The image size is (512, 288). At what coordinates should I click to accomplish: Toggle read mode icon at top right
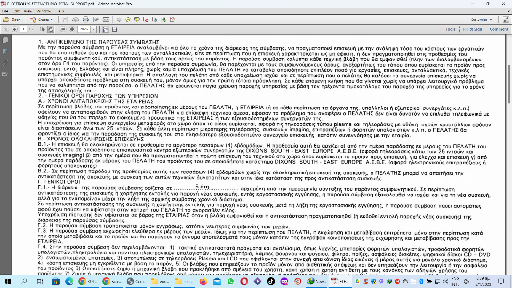pos(506,20)
